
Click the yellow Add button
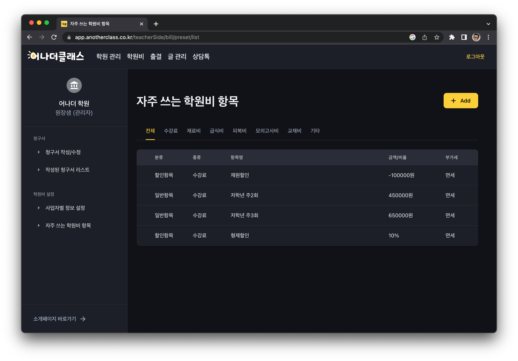[461, 101]
